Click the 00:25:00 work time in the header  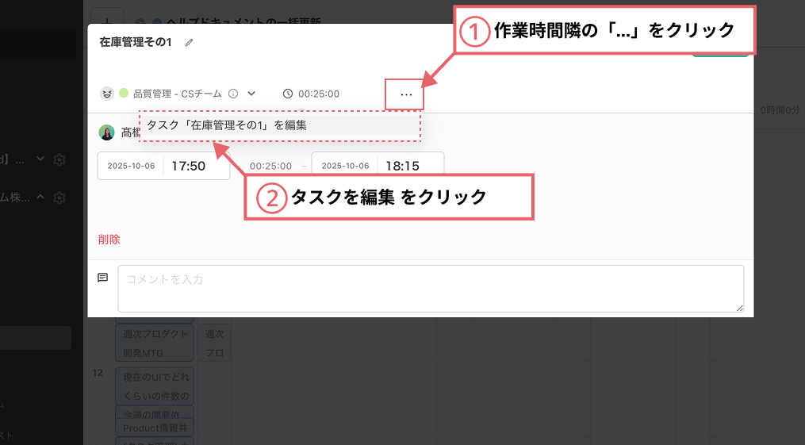(x=319, y=94)
